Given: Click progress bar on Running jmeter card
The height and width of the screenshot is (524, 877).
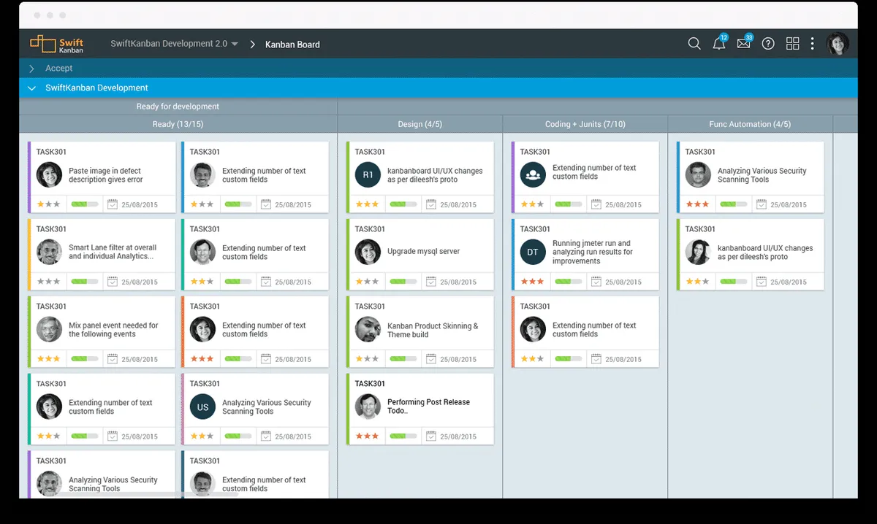Looking at the screenshot, I should pos(568,282).
